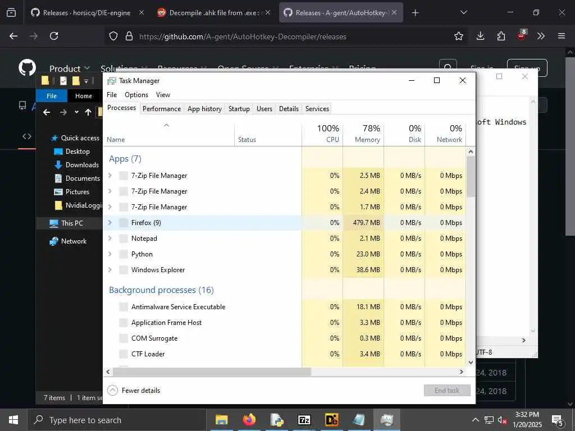Bookmark this page with the star icon
This screenshot has width=575, height=431.
(458, 36)
